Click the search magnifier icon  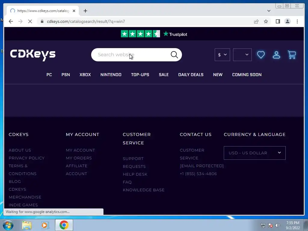pos(174,55)
